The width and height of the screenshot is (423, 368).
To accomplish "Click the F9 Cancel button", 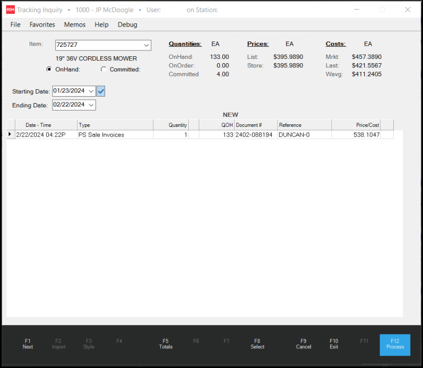I will (x=304, y=344).
